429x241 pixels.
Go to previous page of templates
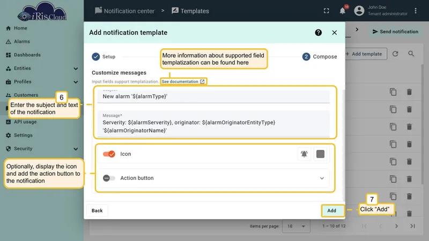pos(380,226)
